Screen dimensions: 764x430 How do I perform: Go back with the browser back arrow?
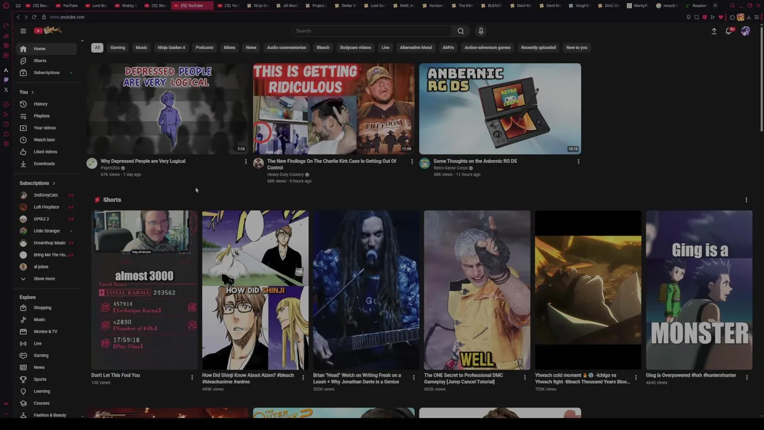pos(18,17)
